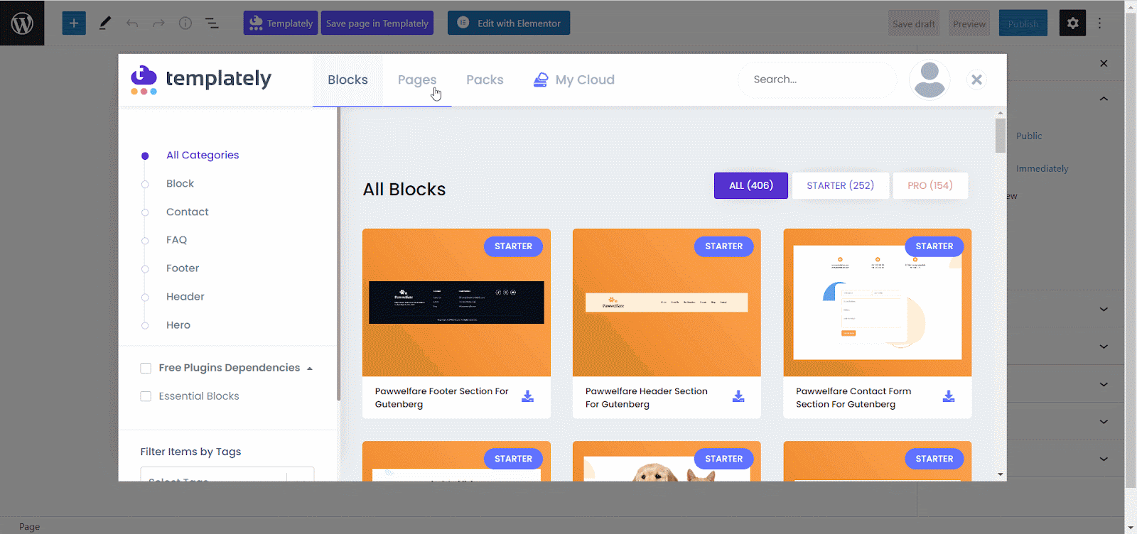The width and height of the screenshot is (1137, 534).
Task: Open Pawwelfare Header Section thumbnail
Action: (x=667, y=303)
